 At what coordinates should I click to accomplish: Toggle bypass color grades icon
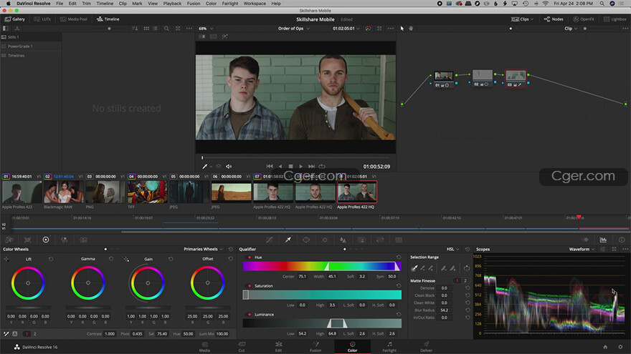(x=368, y=29)
